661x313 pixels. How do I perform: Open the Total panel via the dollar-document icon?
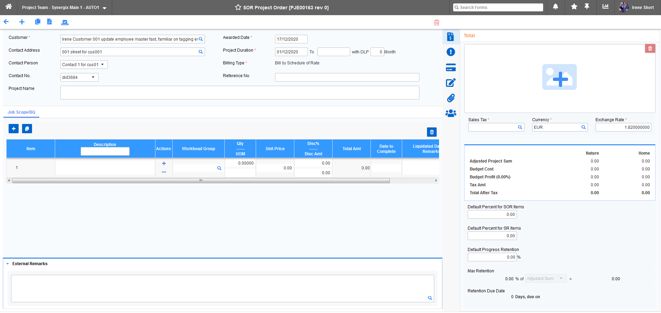click(450, 36)
